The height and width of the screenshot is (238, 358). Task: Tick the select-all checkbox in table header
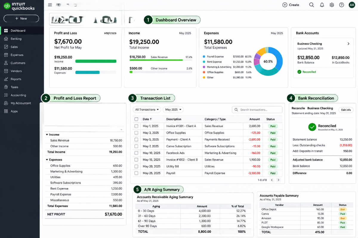tap(136, 119)
